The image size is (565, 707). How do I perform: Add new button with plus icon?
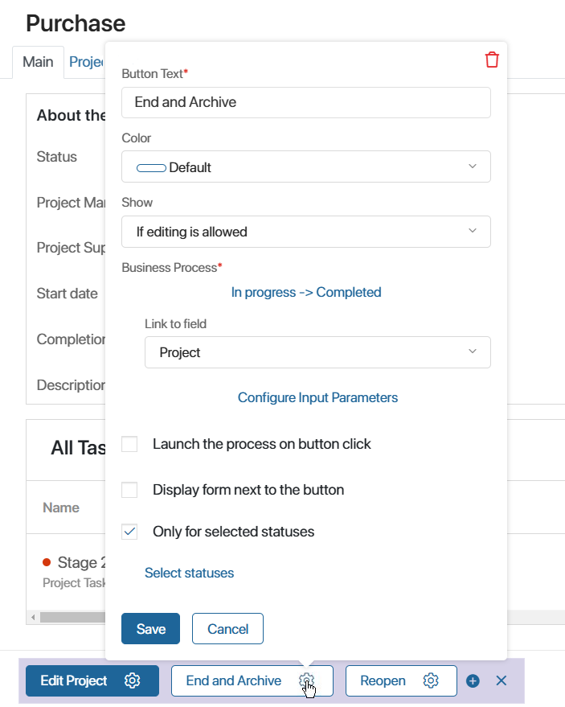pos(473,680)
